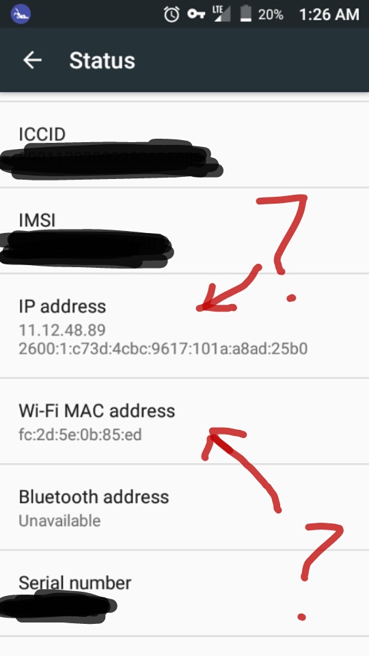Select the Bluetooth address entry
This screenshot has height=656, width=369.
(x=184, y=507)
